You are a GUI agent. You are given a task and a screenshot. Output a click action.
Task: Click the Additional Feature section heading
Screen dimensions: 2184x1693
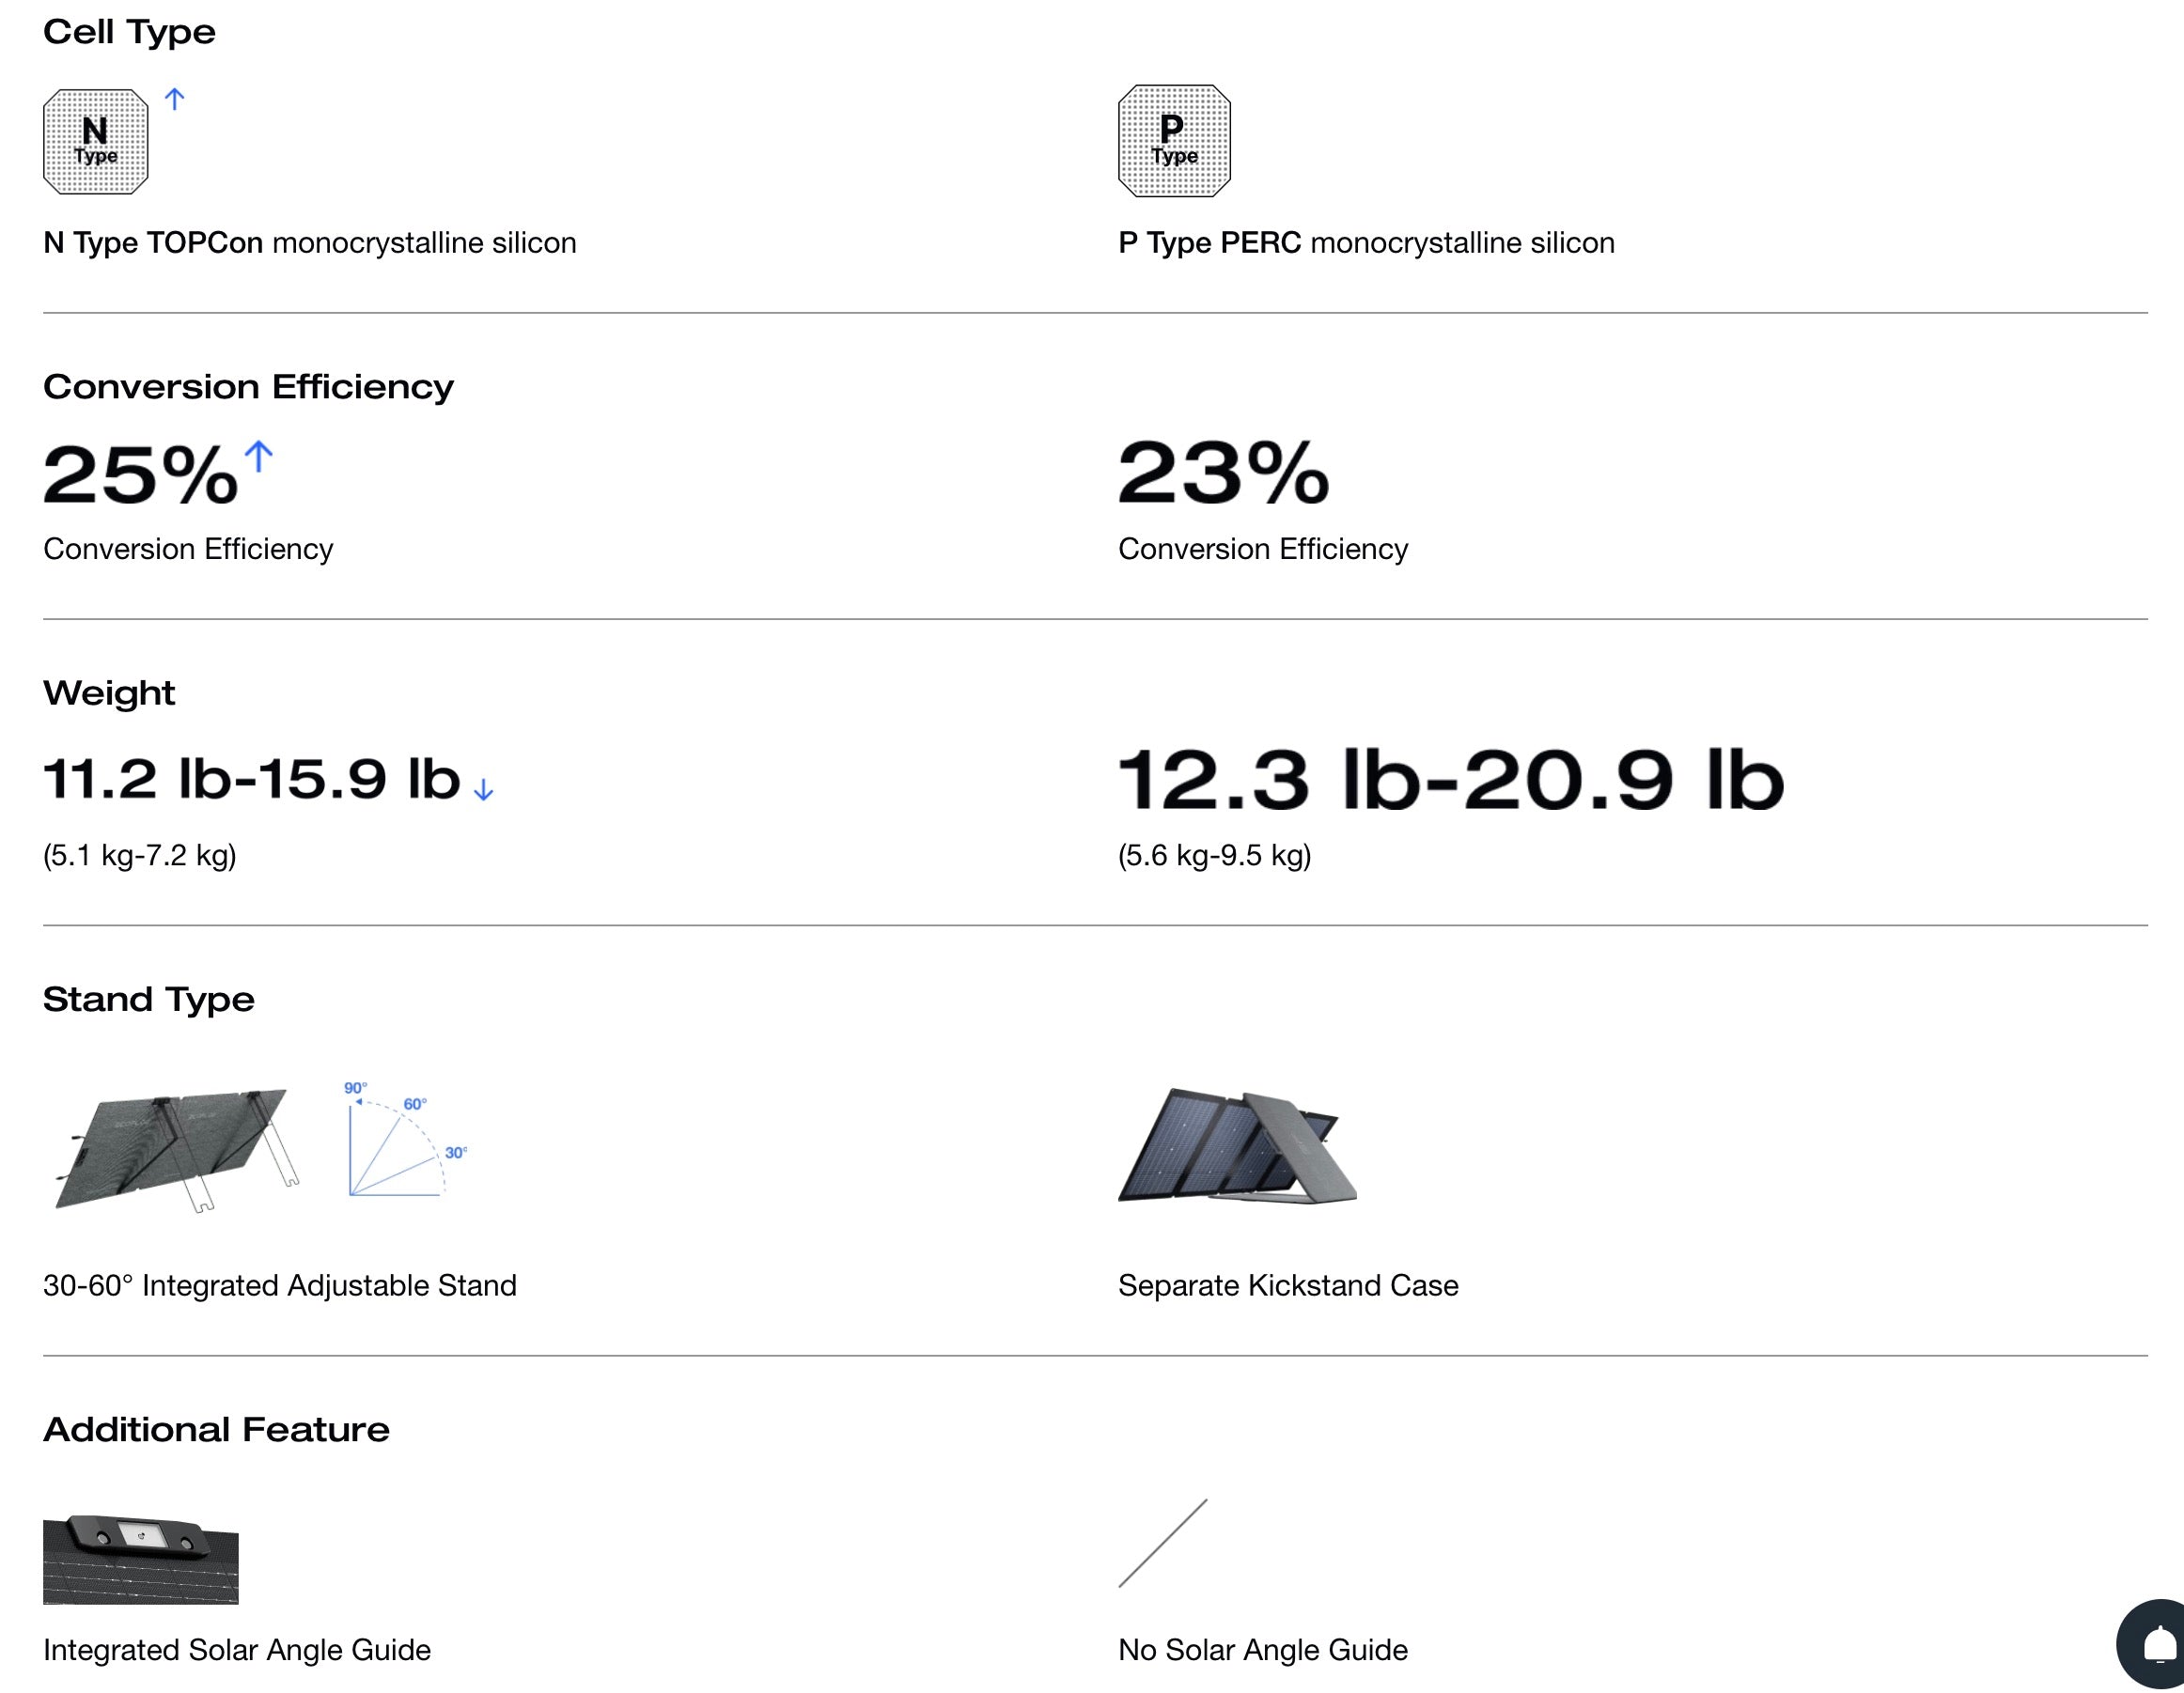click(216, 1429)
